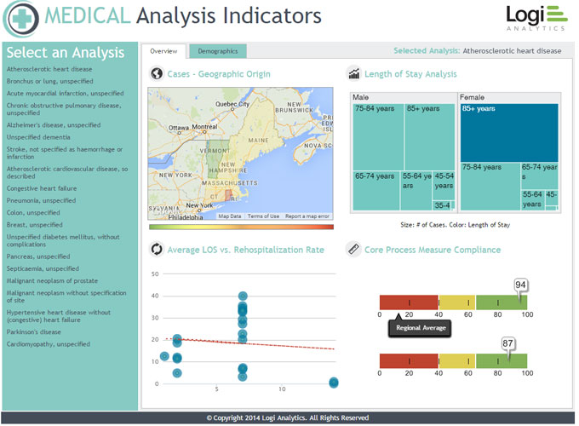The image size is (579, 426).
Task: Click the Regional Average tooltip label
Action: (x=421, y=328)
